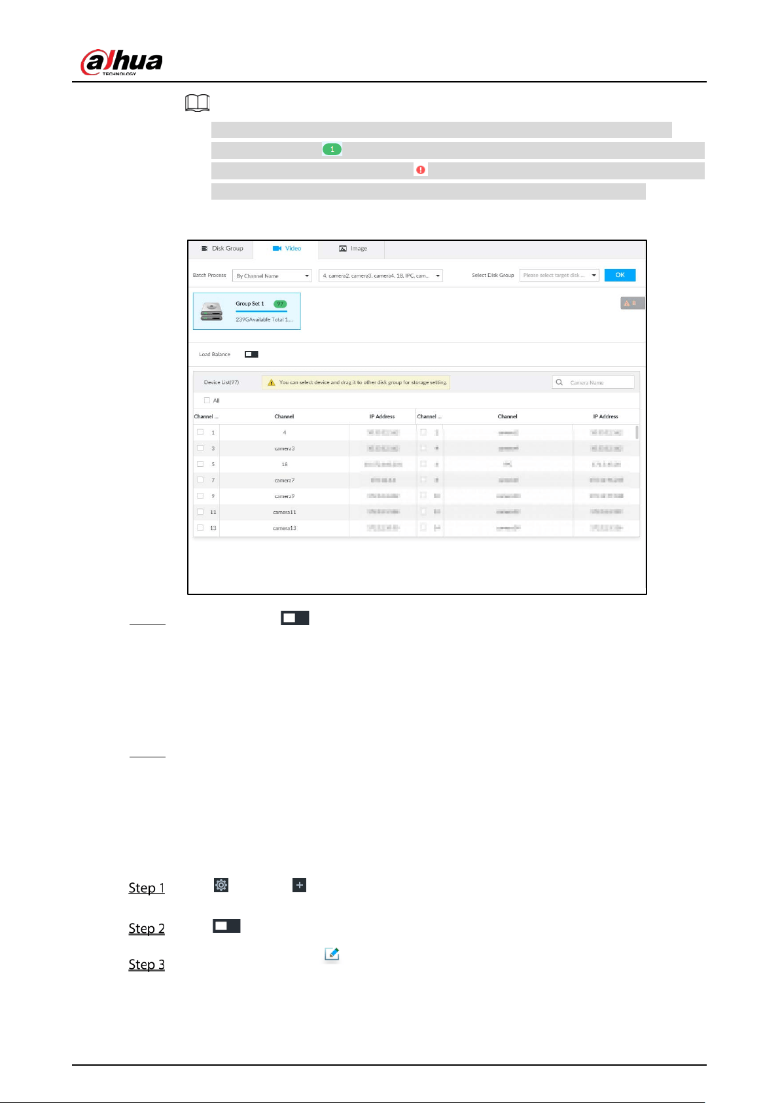Open the orange warning badge showing 8
Viewport: 780px width, 1103px height.
(x=633, y=303)
